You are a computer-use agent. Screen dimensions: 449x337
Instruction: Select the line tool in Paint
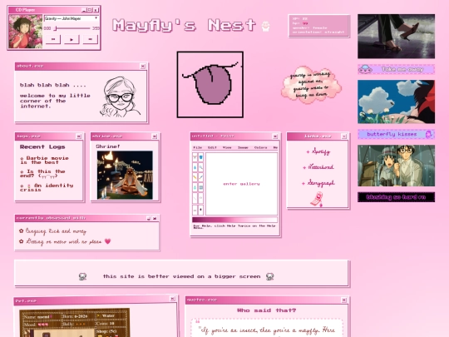click(x=195, y=198)
